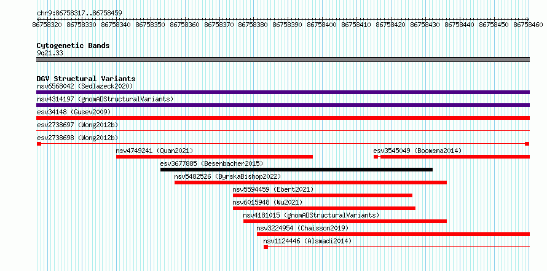Select the nsv5594459 red variant bar

tap(323, 195)
